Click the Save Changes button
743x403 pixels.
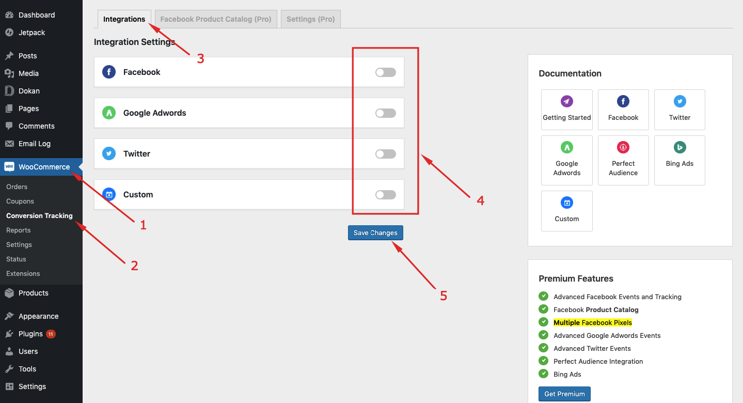pyautogui.click(x=375, y=233)
